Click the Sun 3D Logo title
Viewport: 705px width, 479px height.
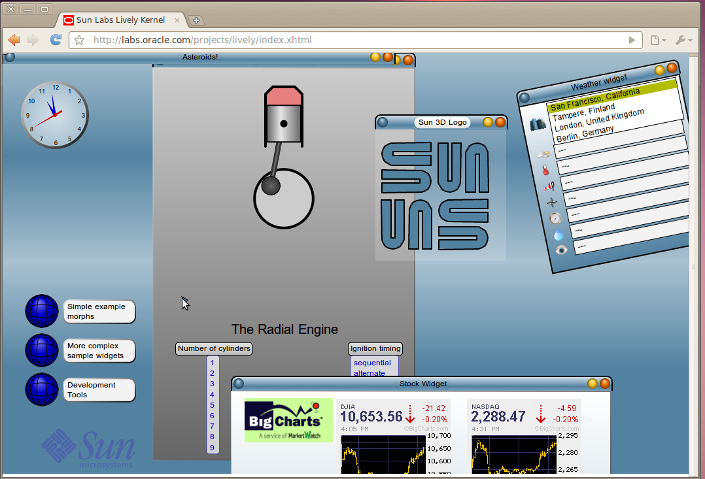[442, 122]
